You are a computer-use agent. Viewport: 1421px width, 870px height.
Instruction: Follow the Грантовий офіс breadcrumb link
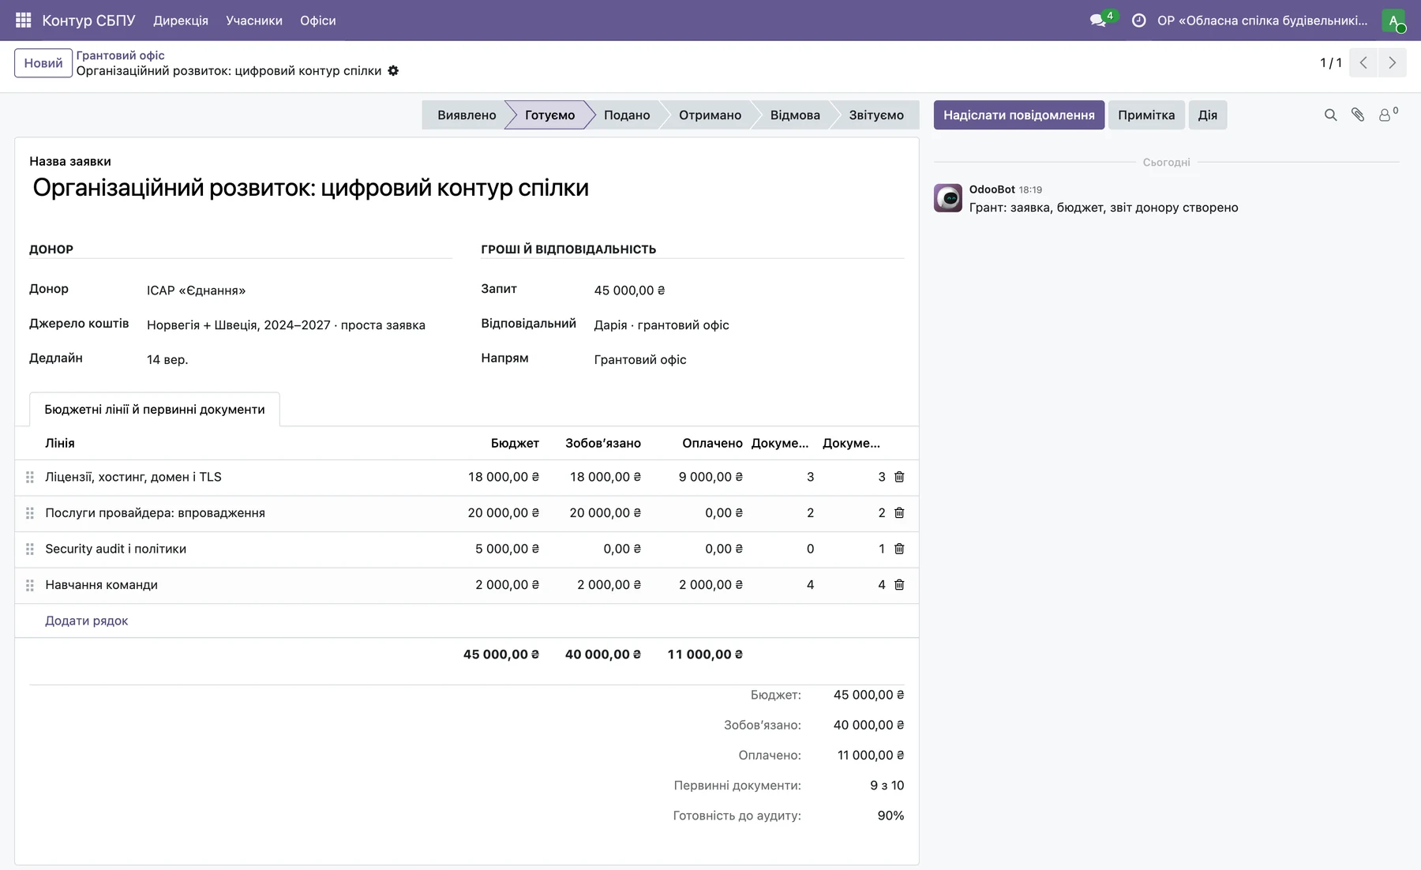coord(121,55)
